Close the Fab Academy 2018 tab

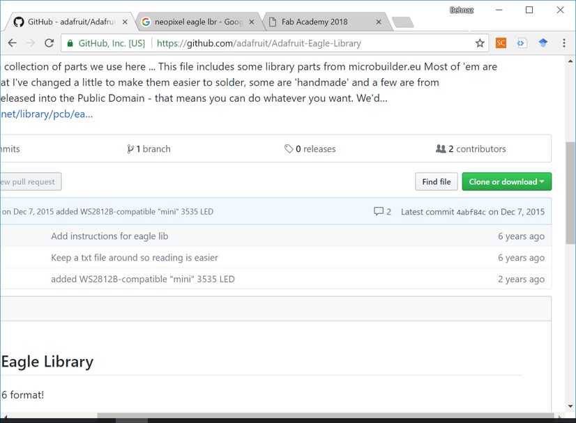click(x=379, y=22)
